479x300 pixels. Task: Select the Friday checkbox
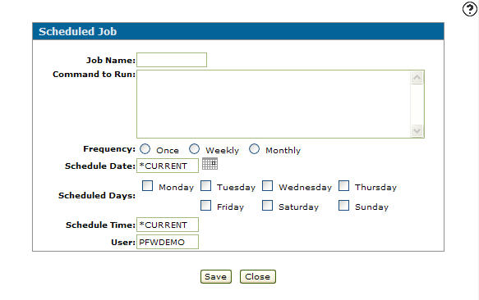[206, 206]
